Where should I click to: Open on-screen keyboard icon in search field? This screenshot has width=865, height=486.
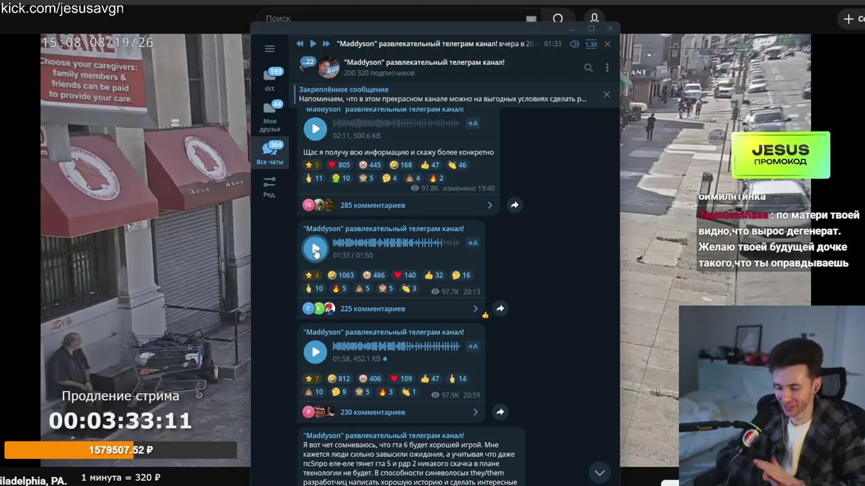(531, 19)
